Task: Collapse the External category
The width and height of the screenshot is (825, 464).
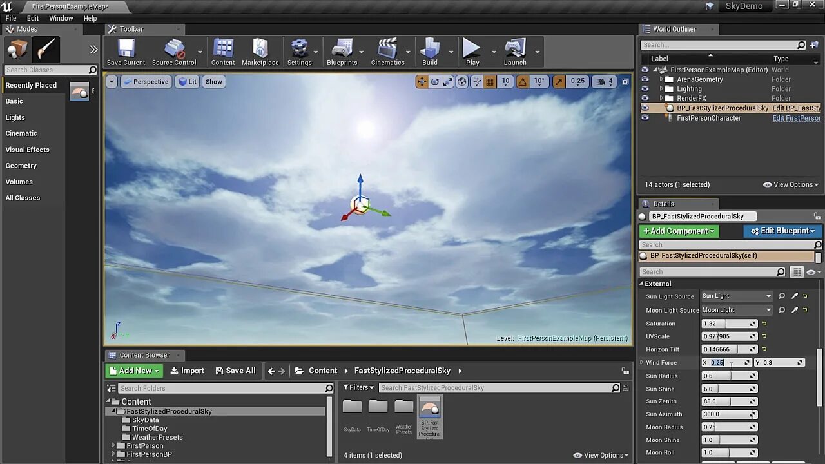Action: [642, 284]
